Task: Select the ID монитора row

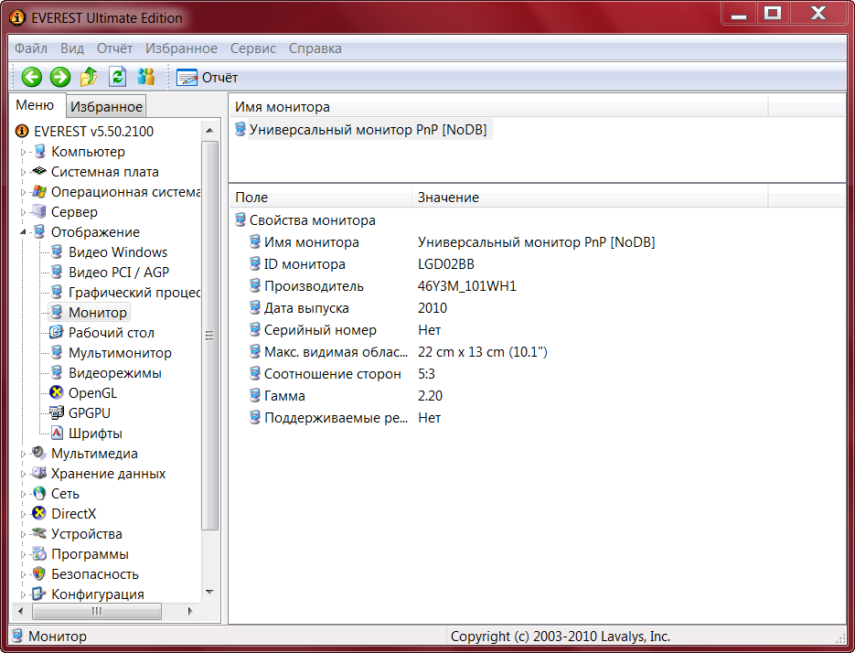Action: click(305, 264)
